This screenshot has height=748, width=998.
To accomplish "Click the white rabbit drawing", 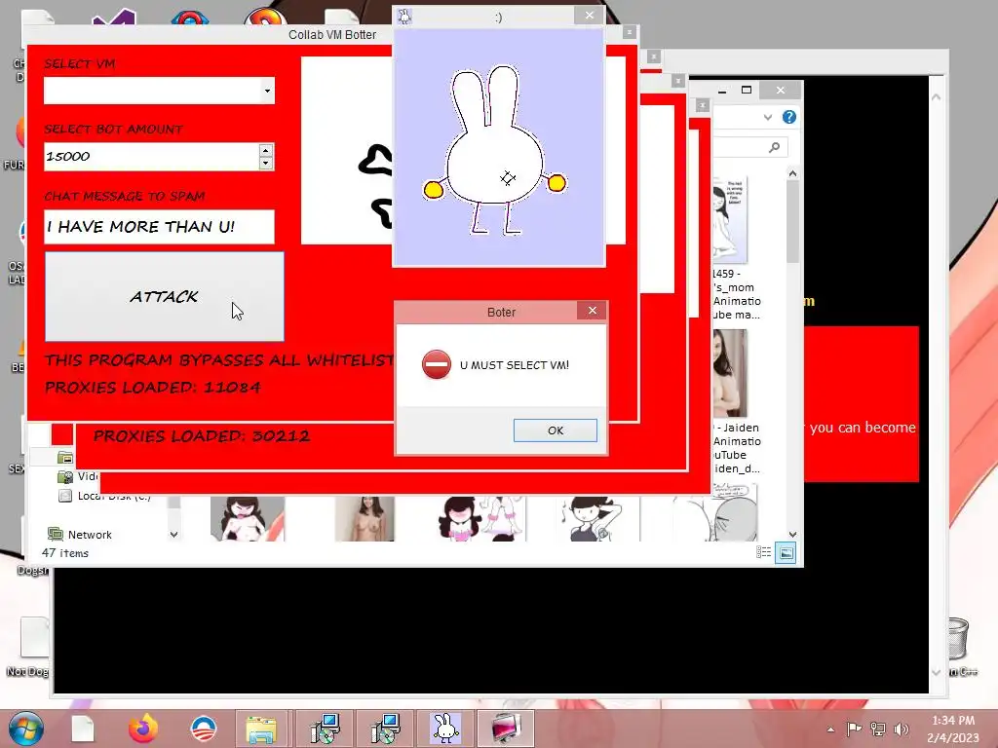I will pos(494,150).
